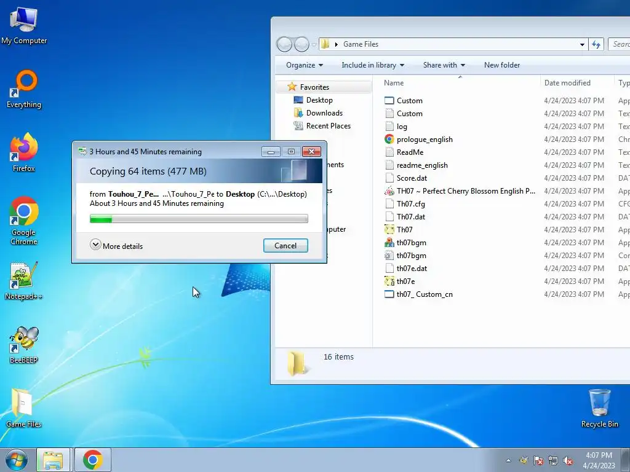Open address bar history dropdown

(582, 44)
